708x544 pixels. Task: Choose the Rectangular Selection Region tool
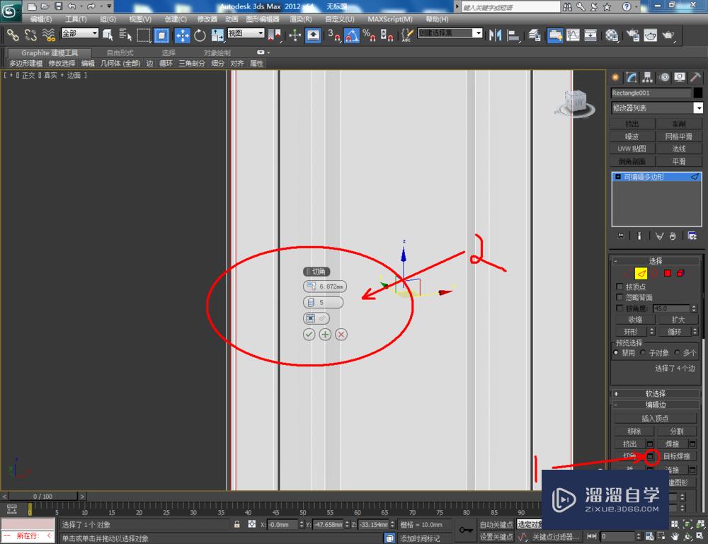coord(144,35)
